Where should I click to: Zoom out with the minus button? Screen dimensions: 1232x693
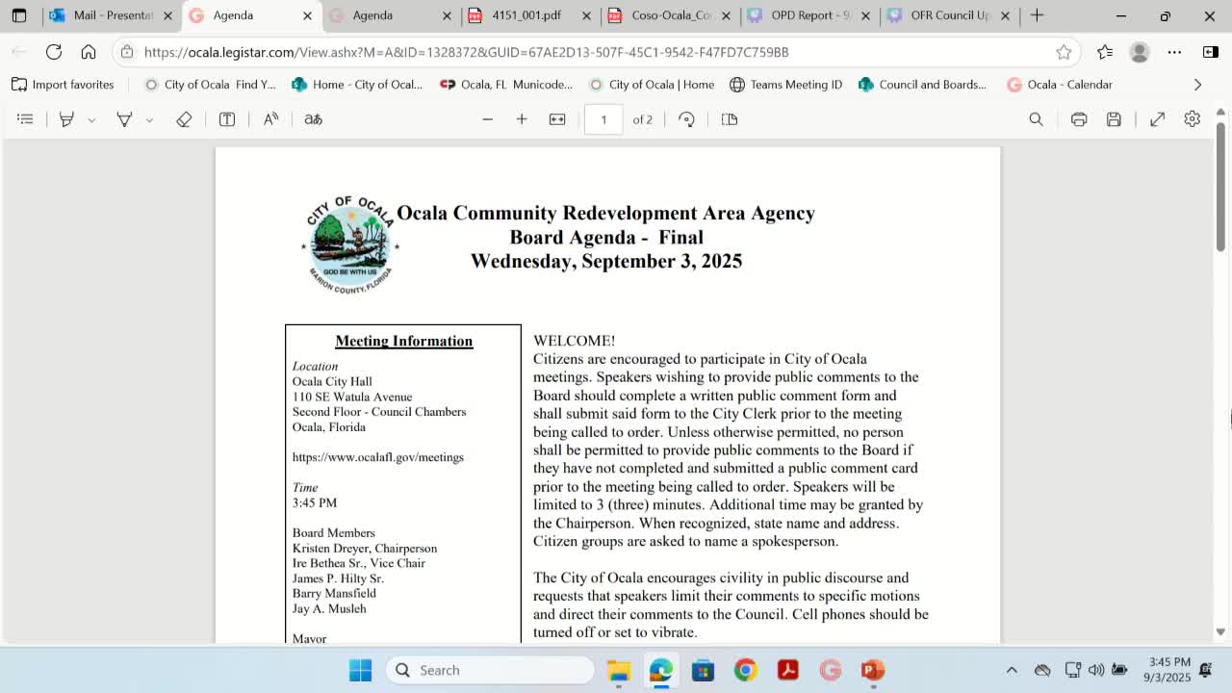coord(487,119)
